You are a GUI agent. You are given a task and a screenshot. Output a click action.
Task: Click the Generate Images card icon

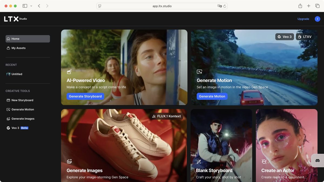[x=69, y=162]
